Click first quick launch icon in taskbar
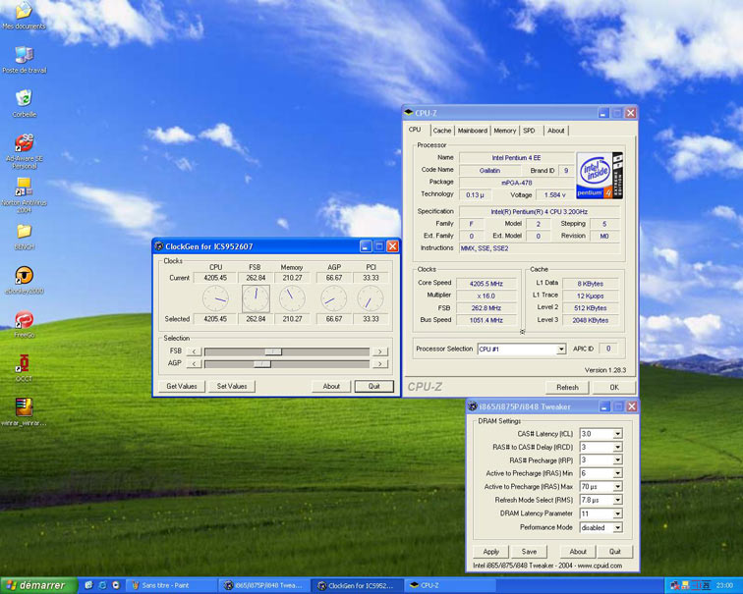The image size is (743, 594). (x=88, y=585)
